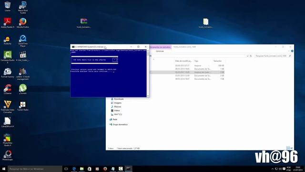Select the 7 KB Documento de Texto row
Viewport: 305px width, 172px height.
pos(187,79)
